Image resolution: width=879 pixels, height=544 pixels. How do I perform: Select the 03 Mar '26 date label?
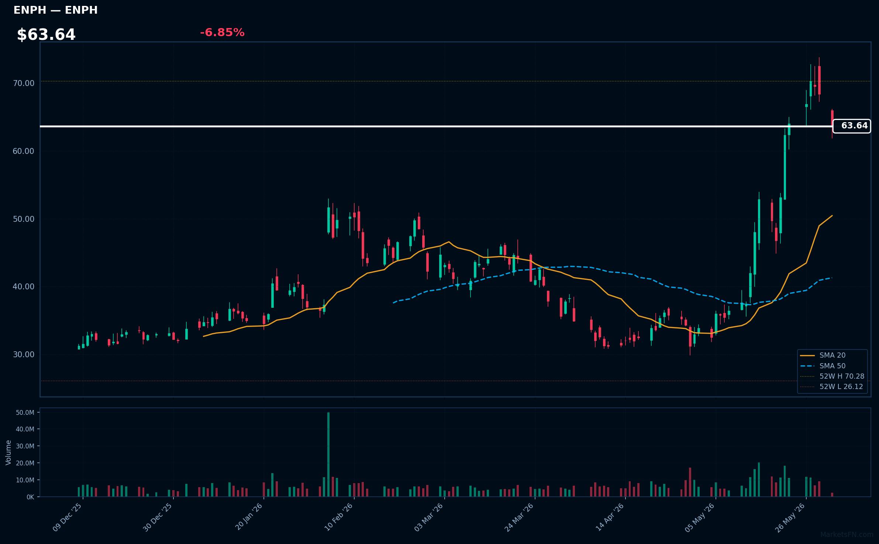coord(429,517)
